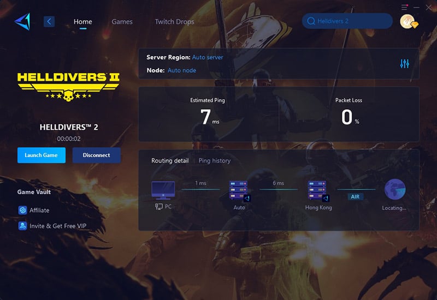Screen dimensions: 437x300
Task: Click the Disconnect button
Action: pos(97,155)
